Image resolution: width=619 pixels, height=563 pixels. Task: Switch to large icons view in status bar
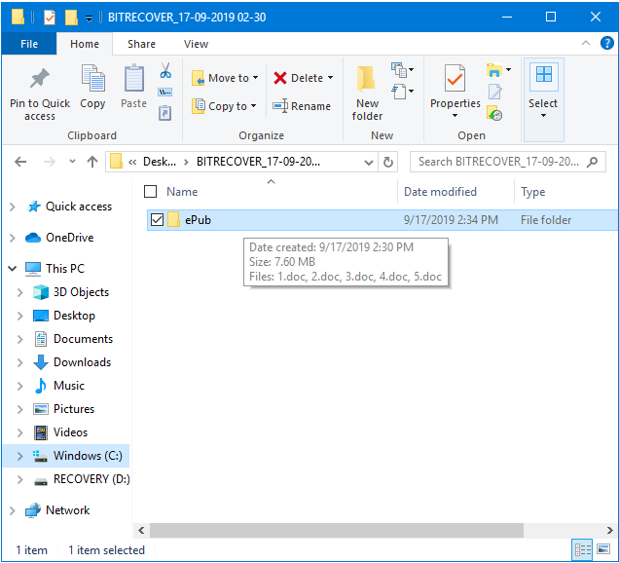pyautogui.click(x=603, y=549)
